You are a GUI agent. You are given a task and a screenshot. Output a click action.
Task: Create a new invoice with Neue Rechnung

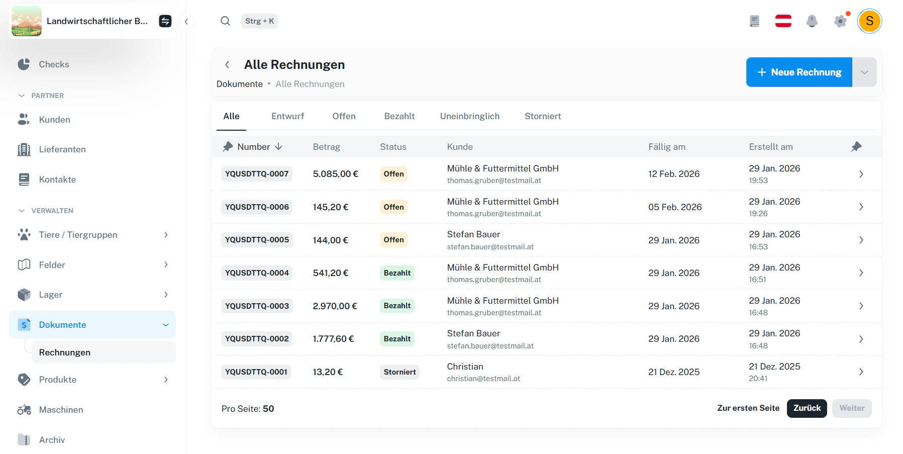[799, 72]
